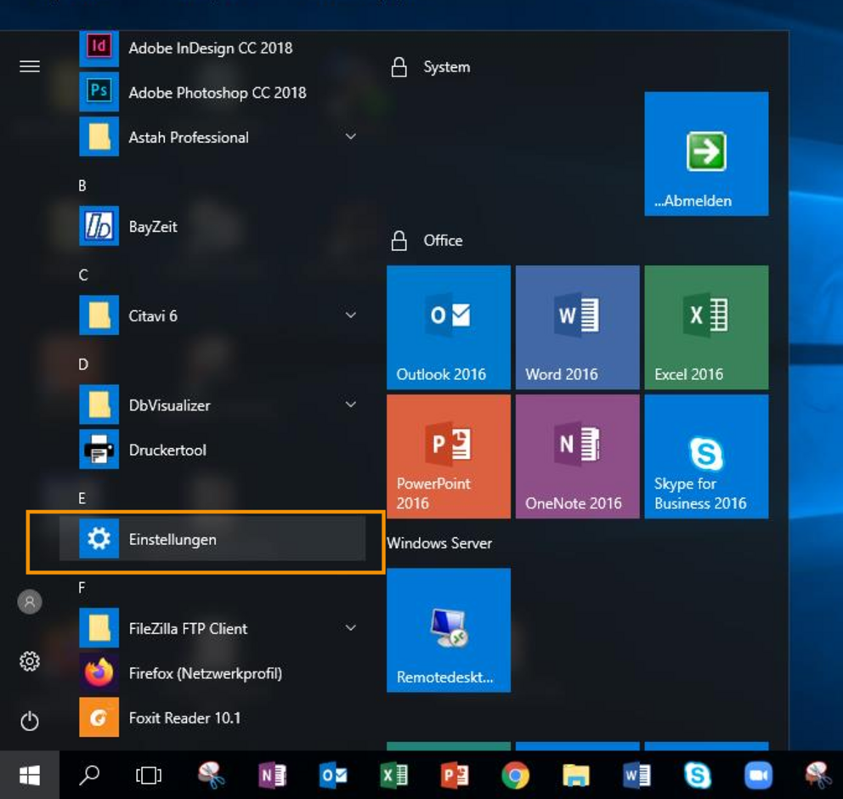Click the Abmelden tile

(x=706, y=154)
